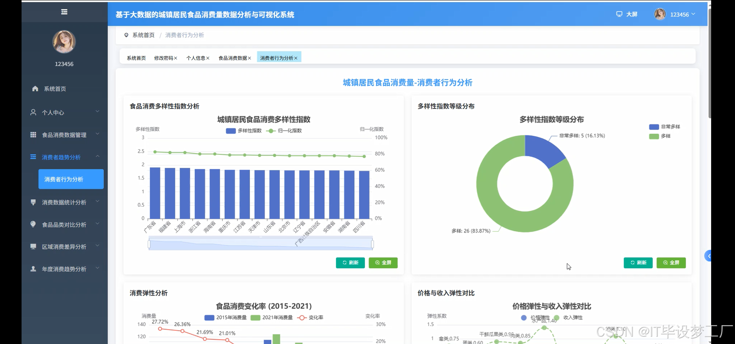Click monitor icon beside 区域消费差异分析
The image size is (735, 344).
(x=33, y=247)
